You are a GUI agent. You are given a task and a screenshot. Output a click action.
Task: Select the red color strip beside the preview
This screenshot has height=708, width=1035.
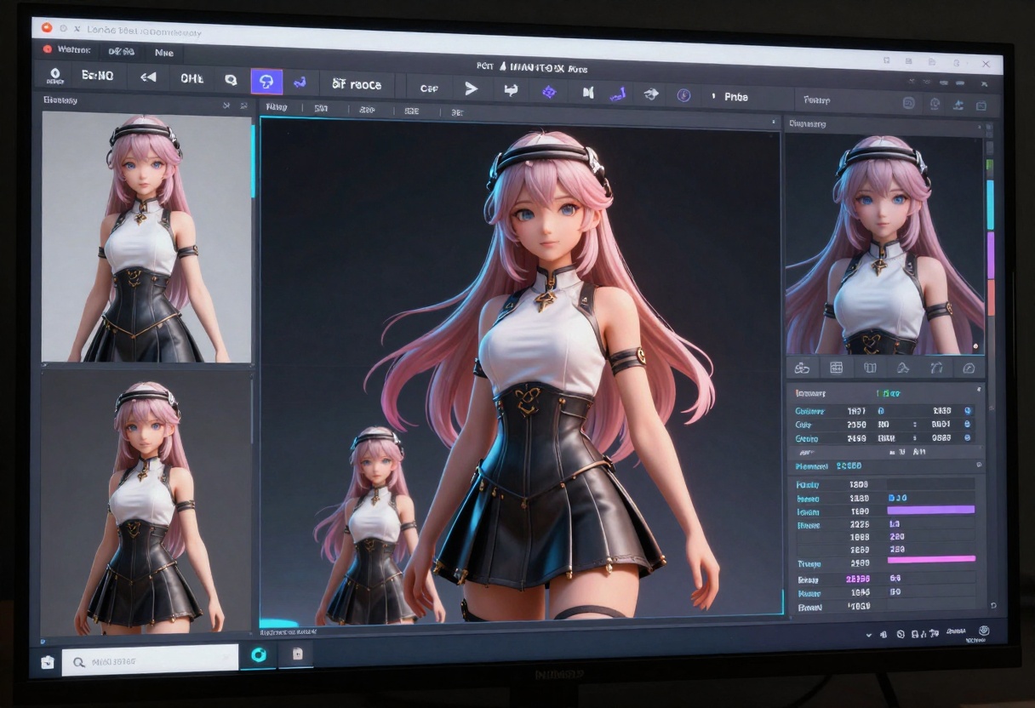tap(990, 297)
